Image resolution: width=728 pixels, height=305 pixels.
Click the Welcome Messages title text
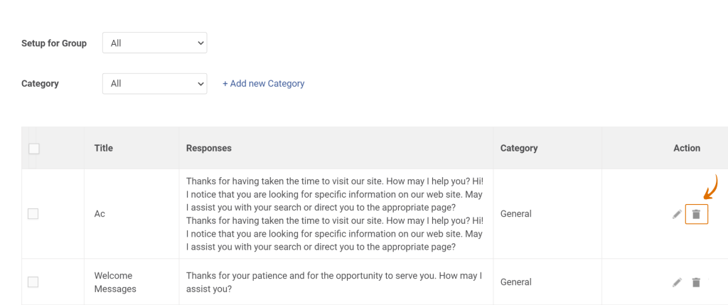click(x=115, y=282)
